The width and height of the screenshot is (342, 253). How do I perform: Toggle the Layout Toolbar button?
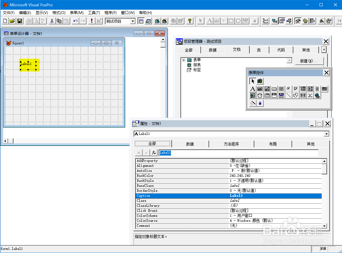pyautogui.click(x=312, y=21)
